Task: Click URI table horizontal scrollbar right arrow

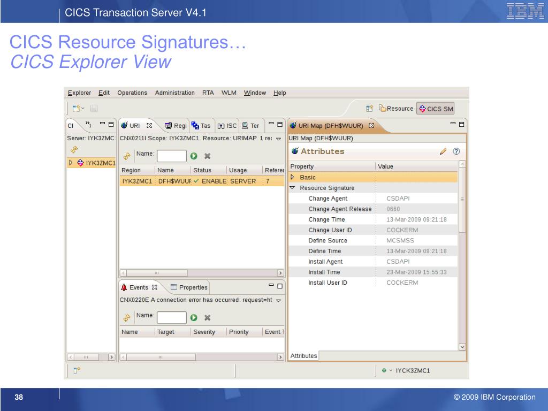Action: click(280, 272)
